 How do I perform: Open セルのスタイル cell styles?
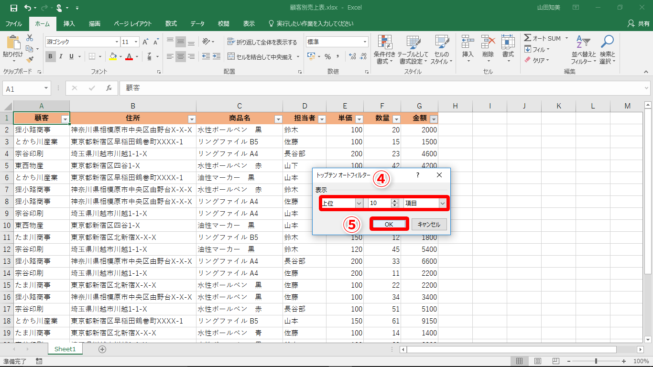(442, 50)
